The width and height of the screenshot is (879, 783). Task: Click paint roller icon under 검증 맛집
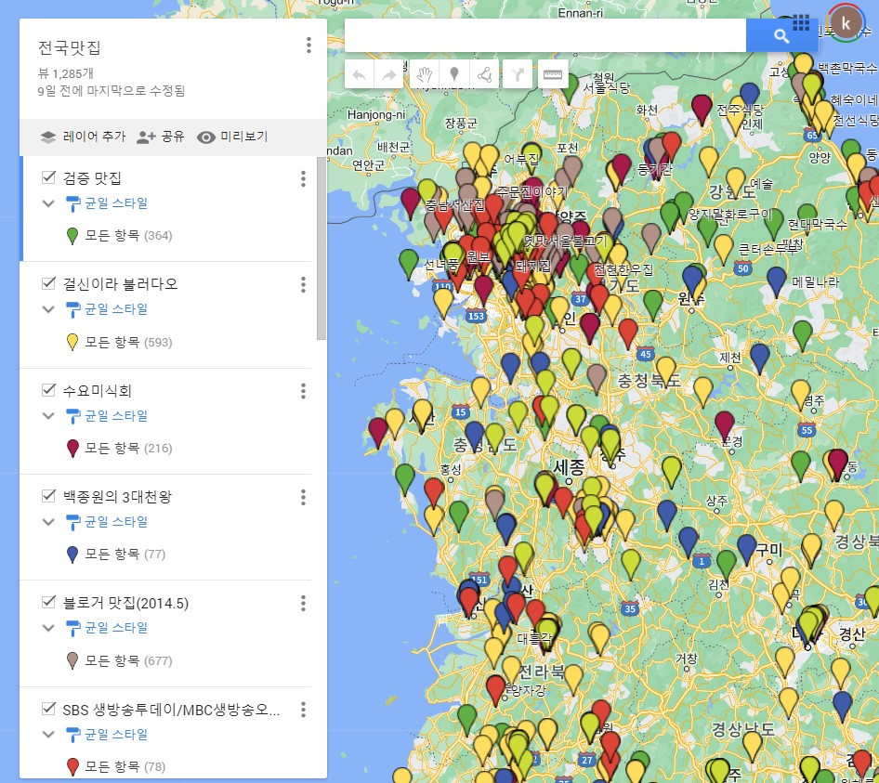pyautogui.click(x=72, y=203)
